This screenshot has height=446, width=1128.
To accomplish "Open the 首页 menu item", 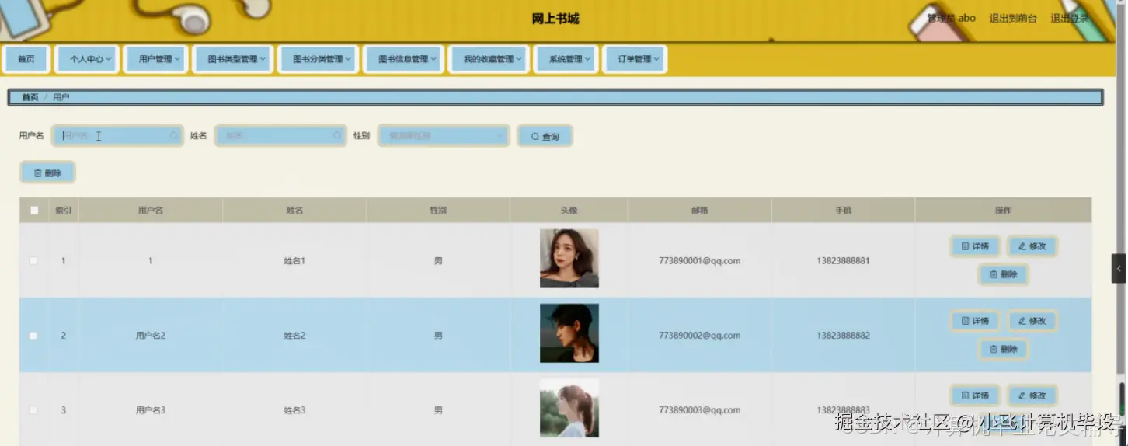I will 26,59.
